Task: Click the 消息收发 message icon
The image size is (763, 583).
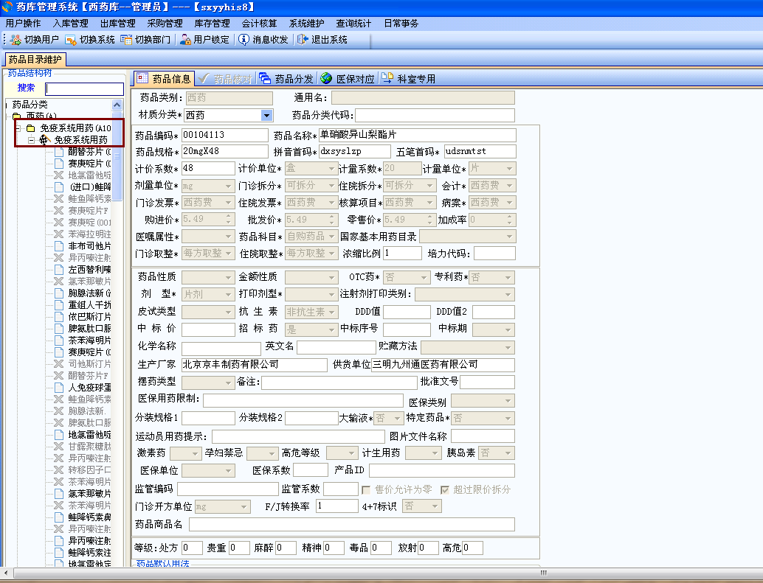Action: click(244, 40)
